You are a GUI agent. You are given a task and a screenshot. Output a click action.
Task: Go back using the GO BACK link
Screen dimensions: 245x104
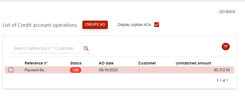[x=227, y=12]
